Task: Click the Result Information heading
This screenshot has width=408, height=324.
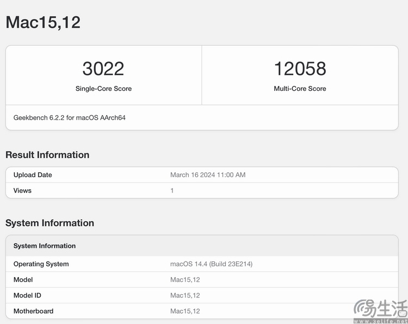Action: (47, 155)
